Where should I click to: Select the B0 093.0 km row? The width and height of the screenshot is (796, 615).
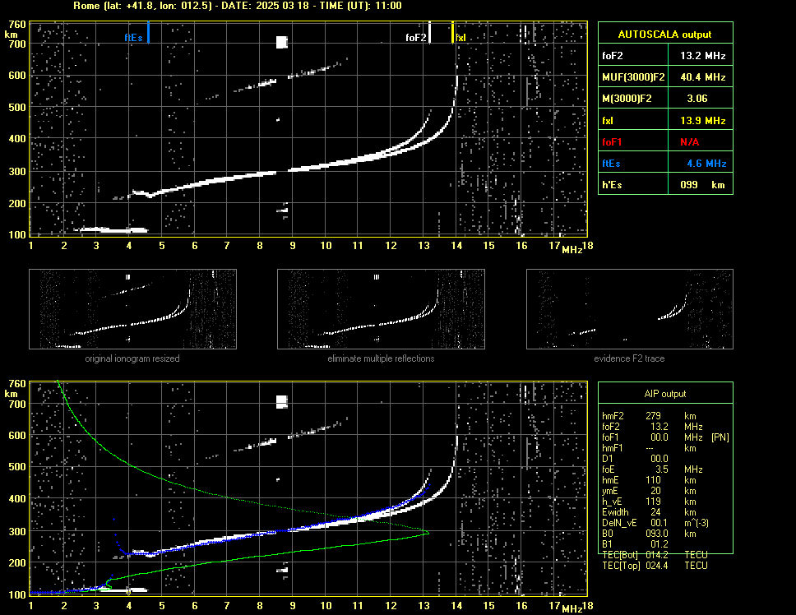point(650,534)
